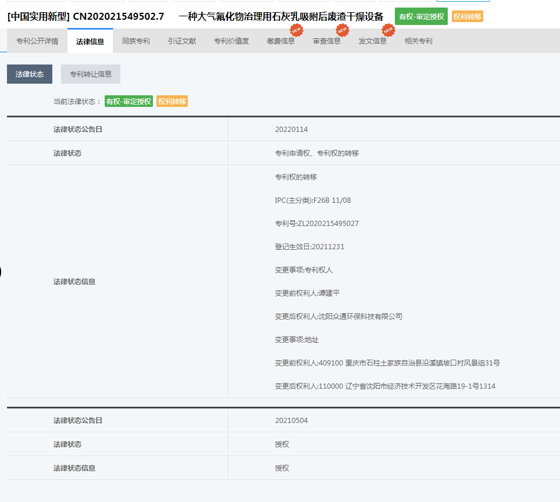
Task: Open the 引证文献 tab
Action: (182, 41)
